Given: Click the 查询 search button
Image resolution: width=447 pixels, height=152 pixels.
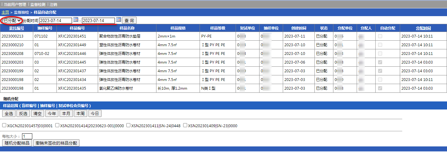Looking at the screenshot, I should point(129,20).
